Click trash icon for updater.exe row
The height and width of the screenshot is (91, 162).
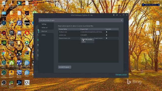coord(107,35)
